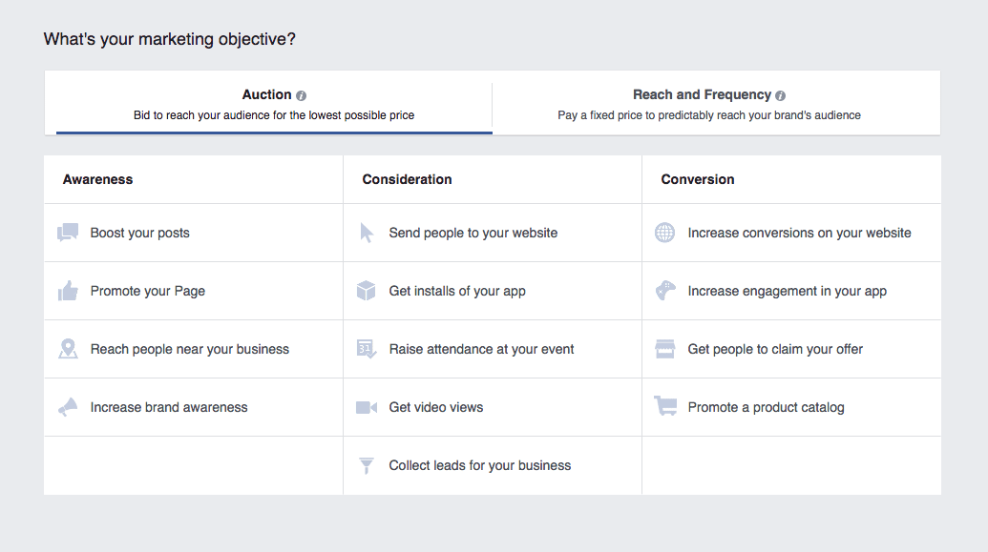Image resolution: width=988 pixels, height=552 pixels.
Task: Click the box icon for app installs
Action: pyautogui.click(x=367, y=291)
